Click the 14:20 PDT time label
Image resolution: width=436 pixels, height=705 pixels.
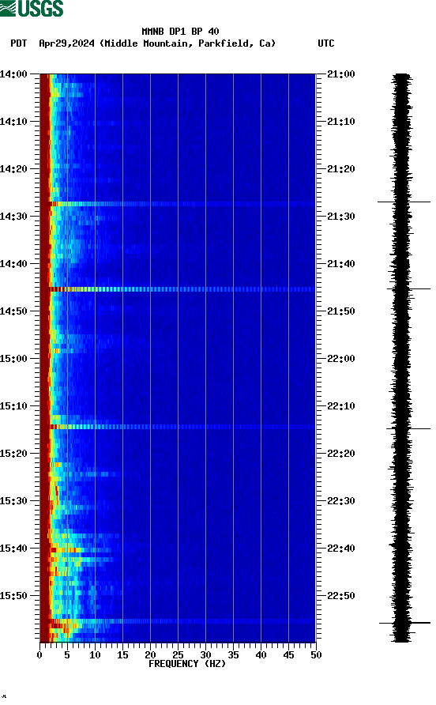[x=13, y=169]
